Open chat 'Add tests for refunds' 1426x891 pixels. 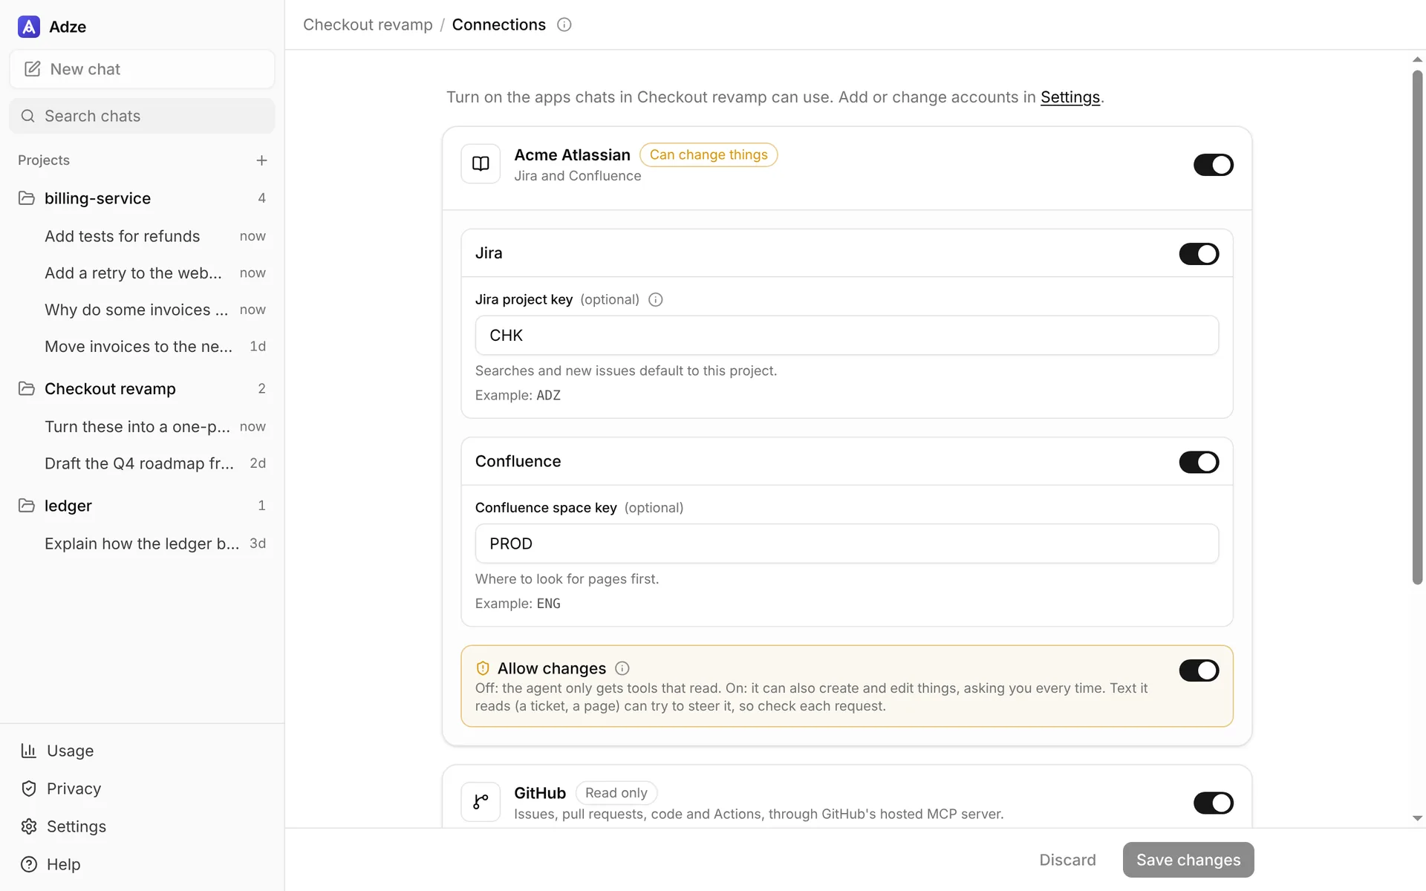(142, 236)
